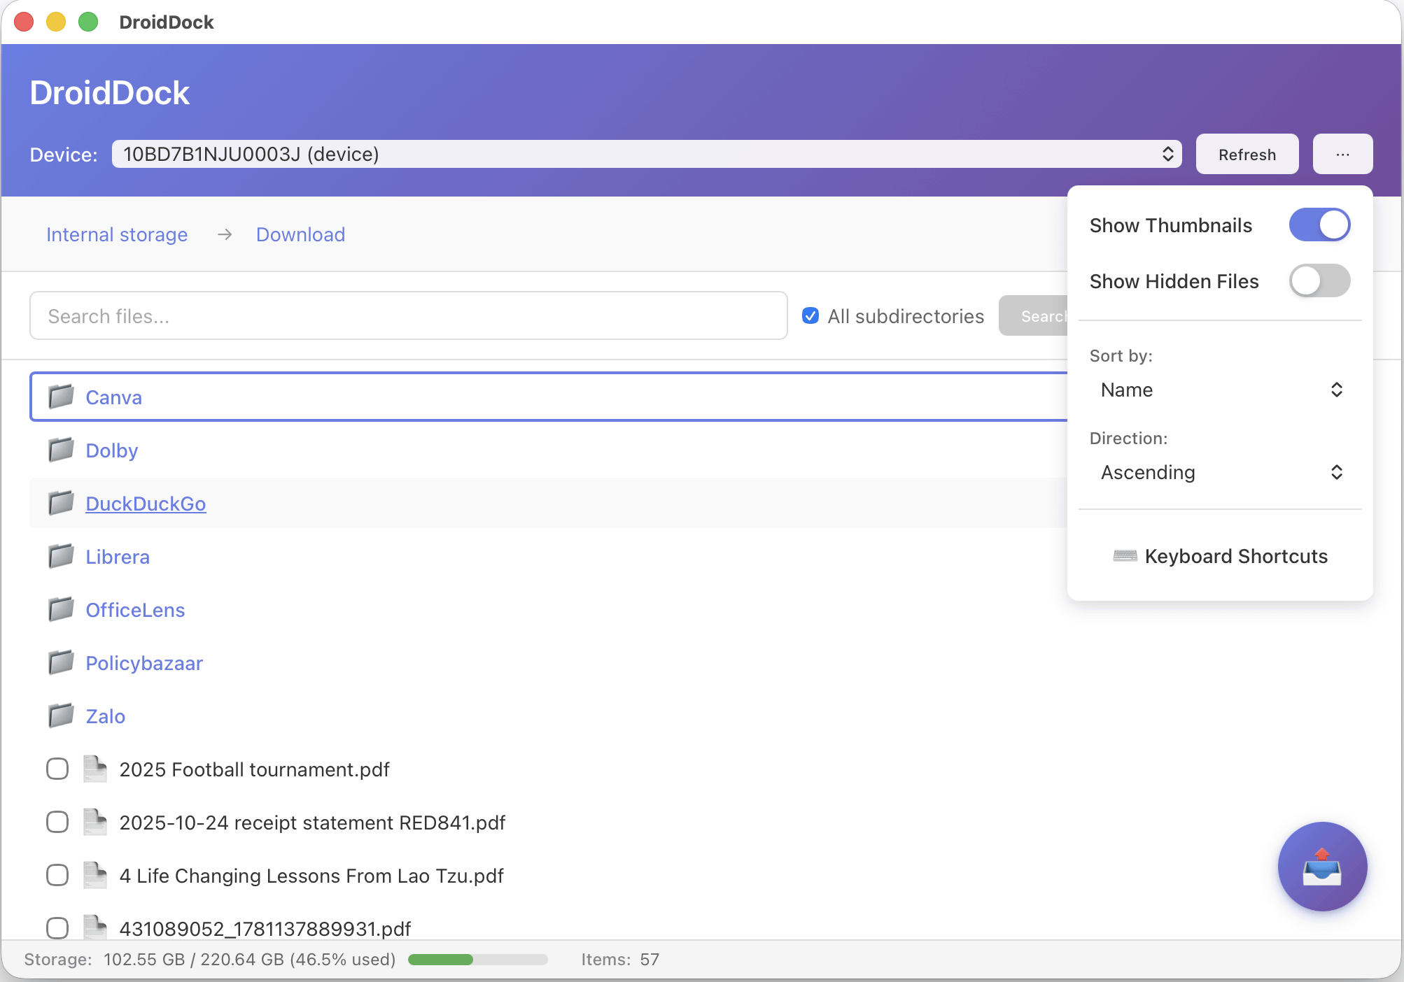Click the Policybazaar folder icon

61,662
